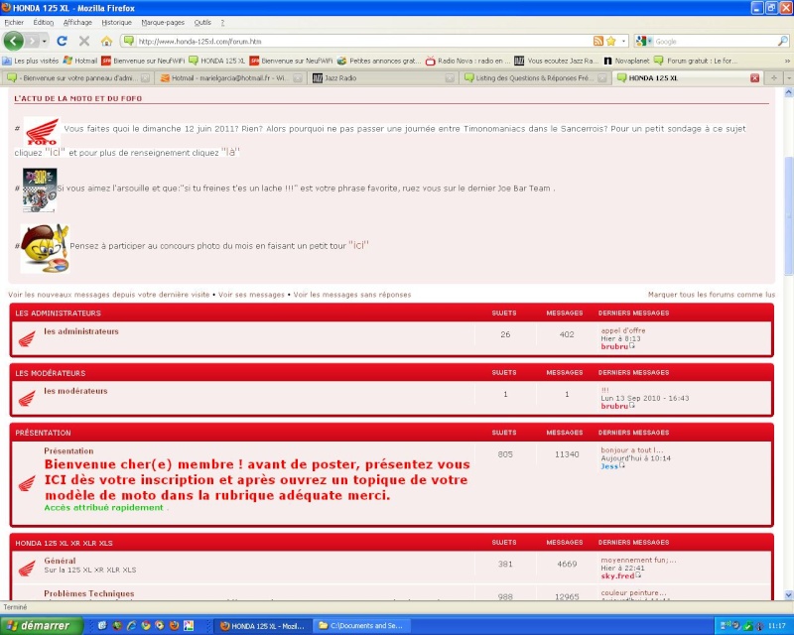Expand the address bar URL dropdown
Screen dimensions: 794x635
pyautogui.click(x=623, y=41)
